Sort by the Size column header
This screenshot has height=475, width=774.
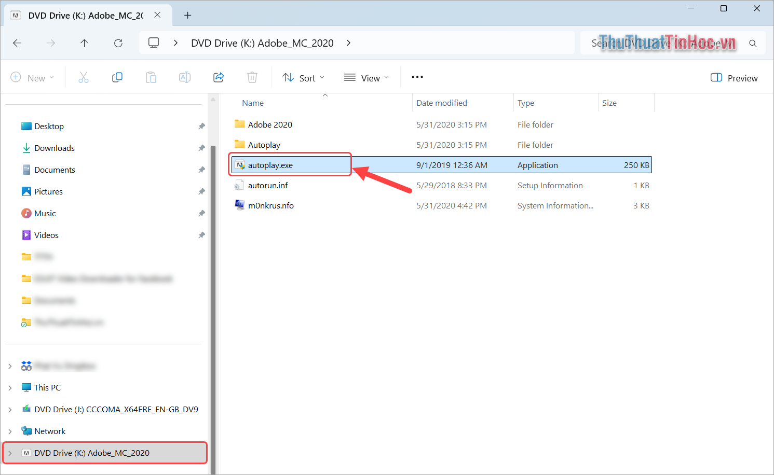609,103
